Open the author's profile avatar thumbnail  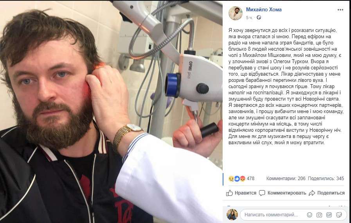click(x=236, y=13)
